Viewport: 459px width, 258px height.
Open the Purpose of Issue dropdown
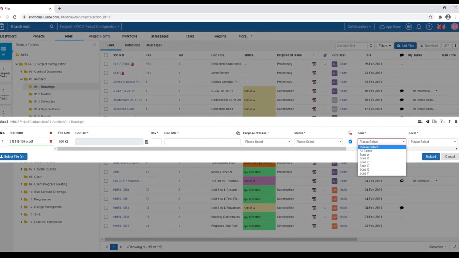(x=267, y=142)
